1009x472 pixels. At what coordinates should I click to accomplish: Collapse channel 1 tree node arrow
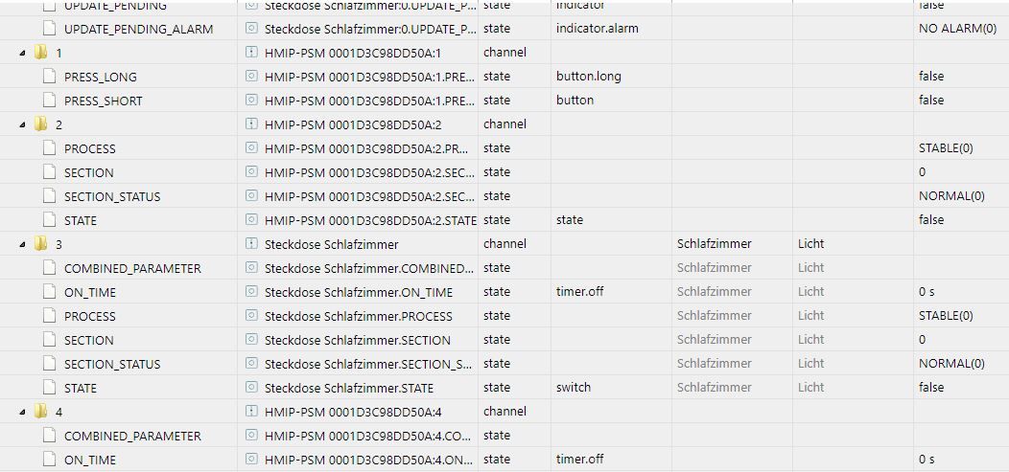point(23,53)
